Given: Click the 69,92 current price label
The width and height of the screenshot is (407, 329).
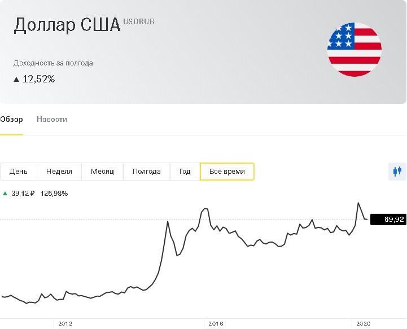Looking at the screenshot, I should click(x=388, y=220).
